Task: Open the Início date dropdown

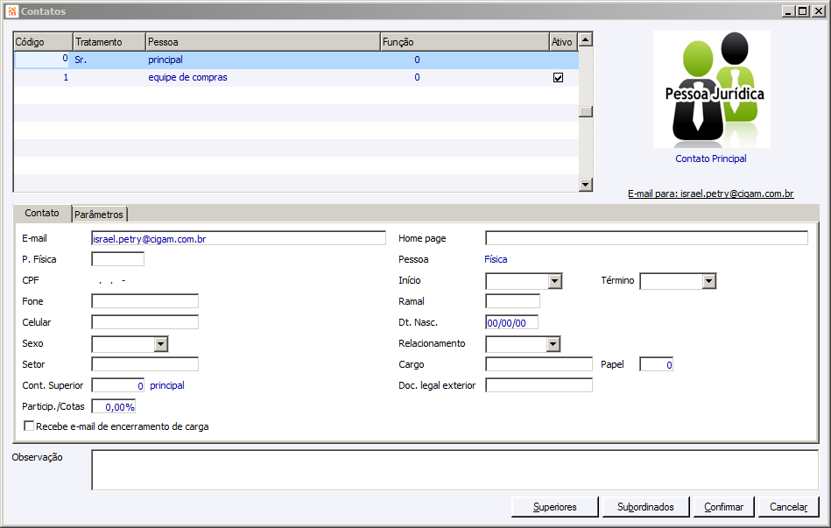Action: pos(555,281)
